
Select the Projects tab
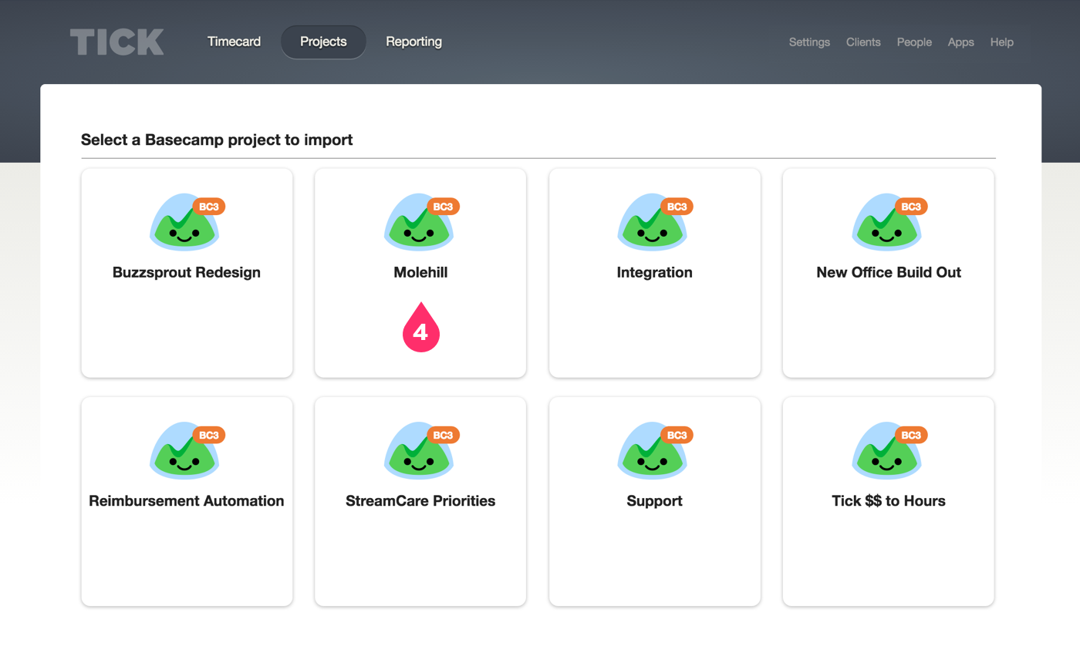point(323,42)
